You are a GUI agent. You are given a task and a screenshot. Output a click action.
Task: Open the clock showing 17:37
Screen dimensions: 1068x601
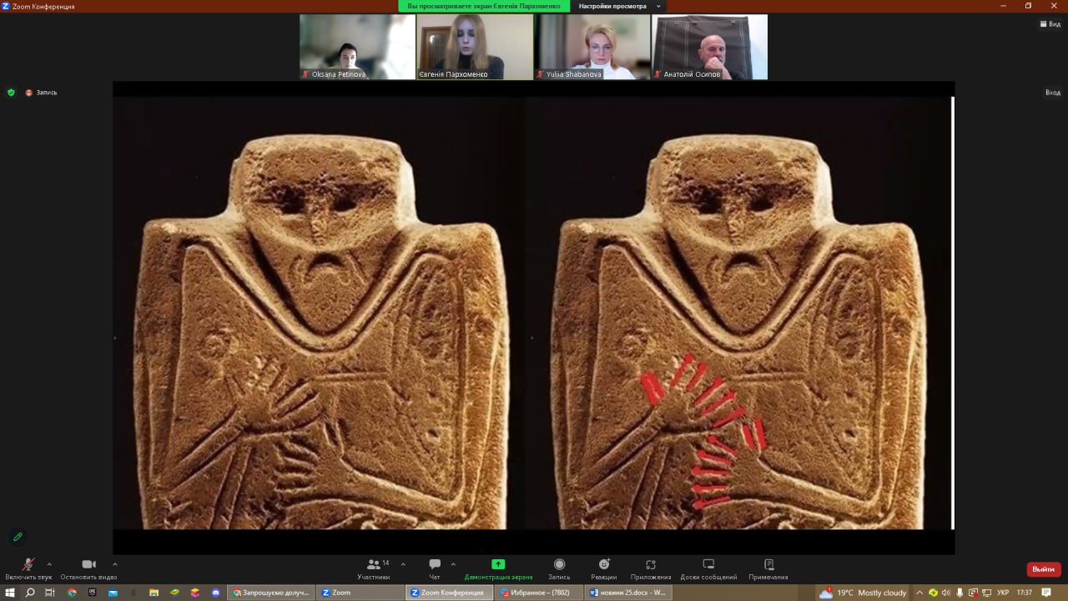1025,593
